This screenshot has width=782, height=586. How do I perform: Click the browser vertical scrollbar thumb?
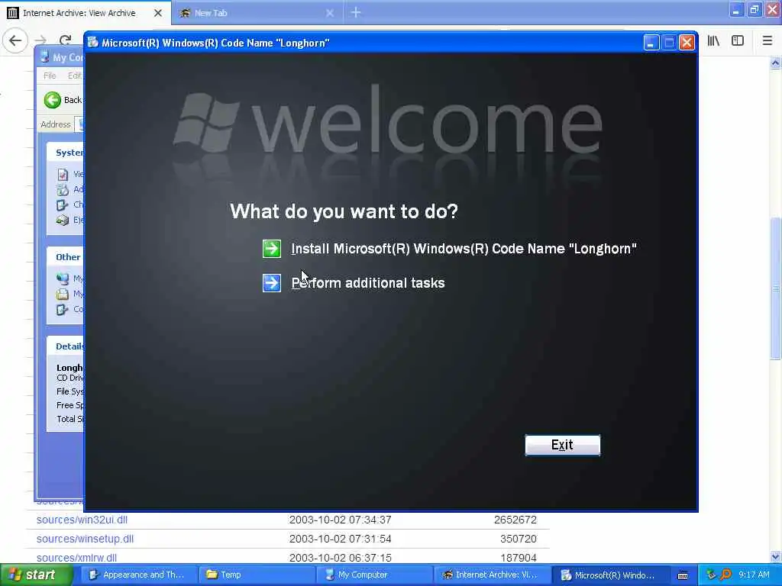pos(775,288)
